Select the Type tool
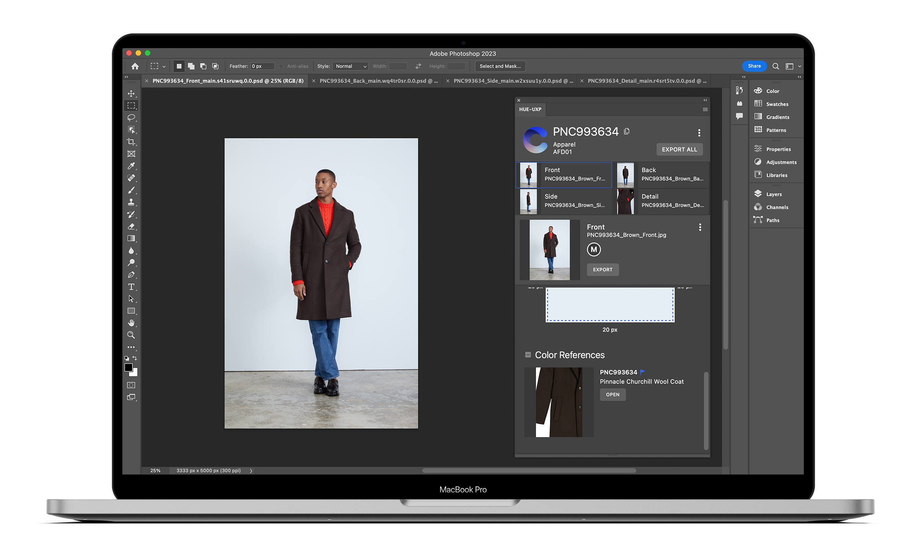 coord(132,287)
